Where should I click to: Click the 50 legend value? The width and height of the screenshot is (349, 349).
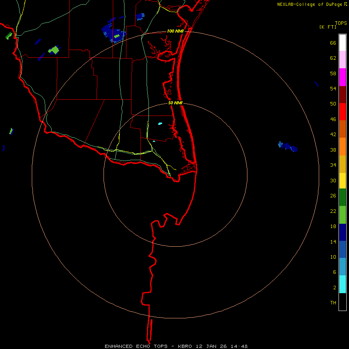[333, 104]
